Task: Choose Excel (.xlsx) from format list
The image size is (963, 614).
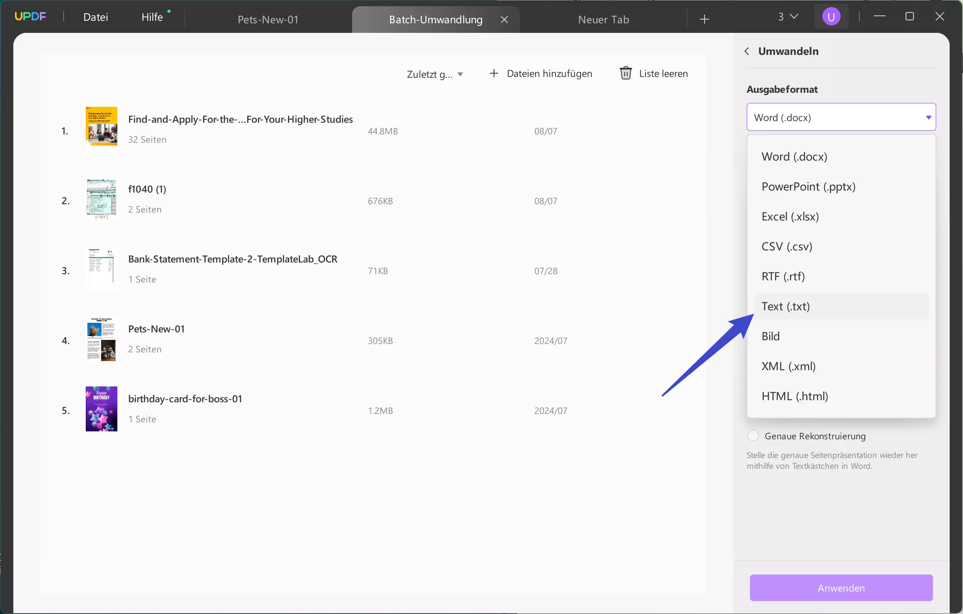Action: [790, 216]
